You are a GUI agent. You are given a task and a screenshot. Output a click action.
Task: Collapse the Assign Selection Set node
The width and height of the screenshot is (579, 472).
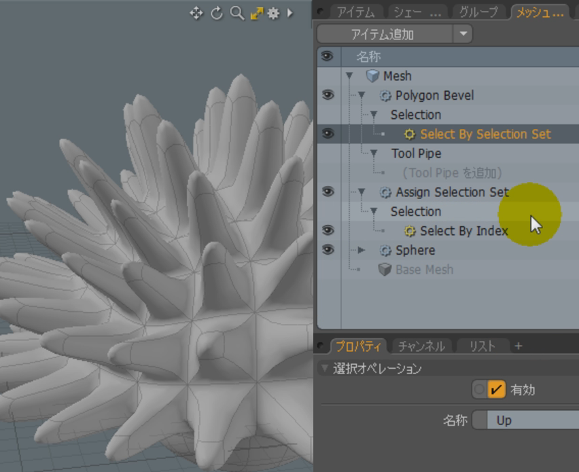pyautogui.click(x=362, y=193)
